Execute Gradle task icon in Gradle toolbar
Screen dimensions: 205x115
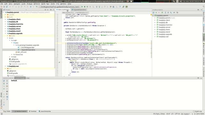point(162,13)
